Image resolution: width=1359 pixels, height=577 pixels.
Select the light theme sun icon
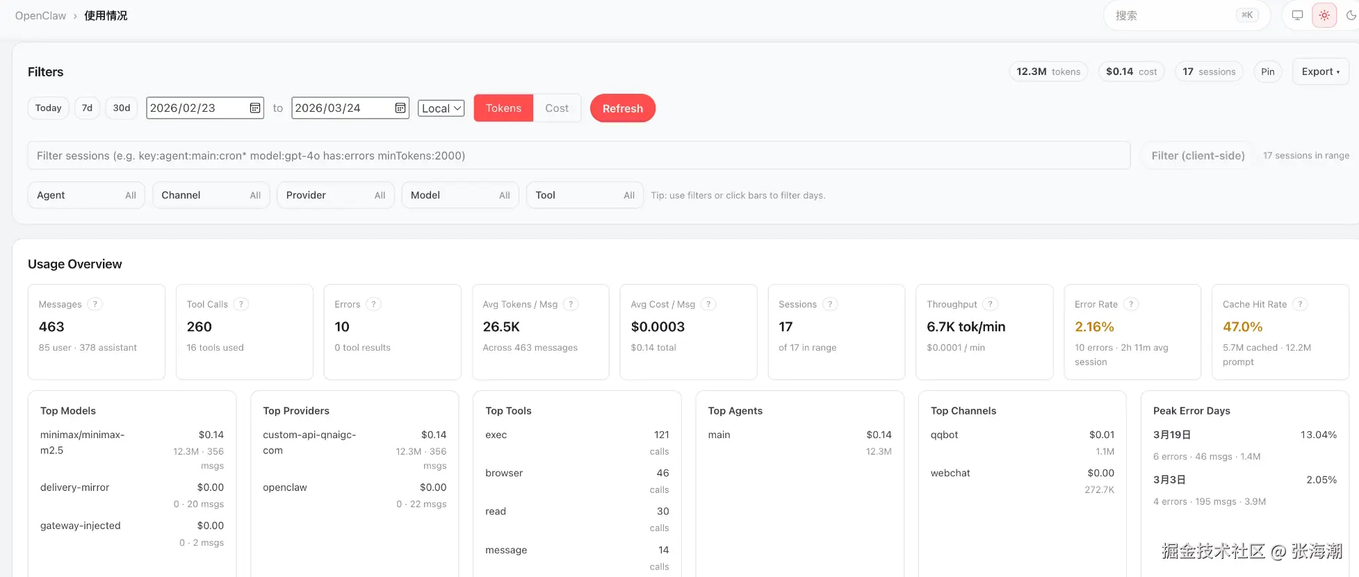click(x=1324, y=15)
